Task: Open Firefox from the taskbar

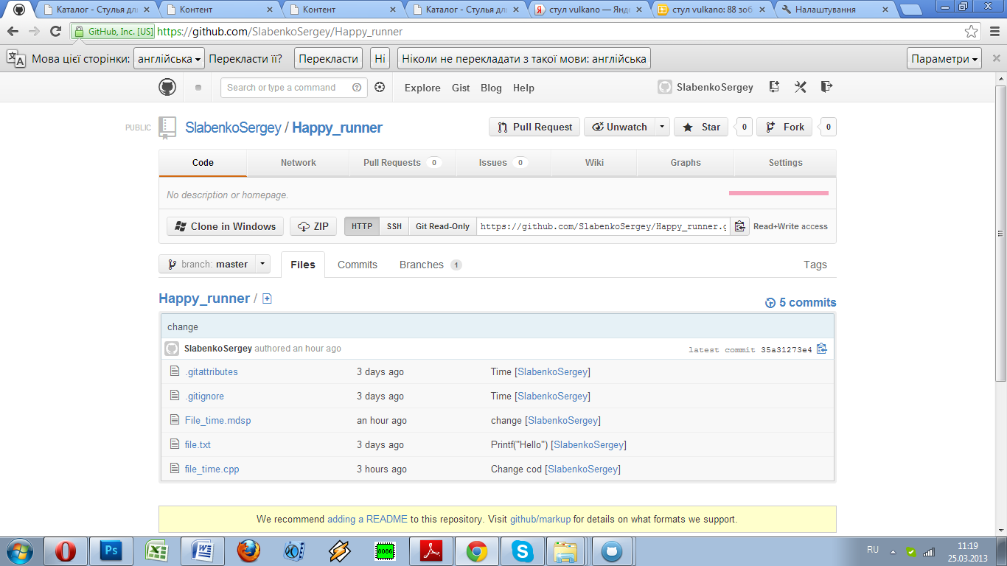Action: 248,551
